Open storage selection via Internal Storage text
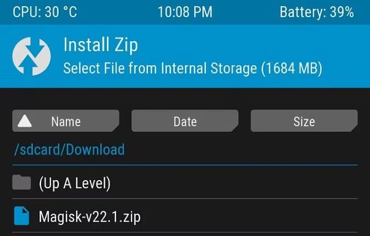This screenshot has width=370, height=236. (209, 68)
